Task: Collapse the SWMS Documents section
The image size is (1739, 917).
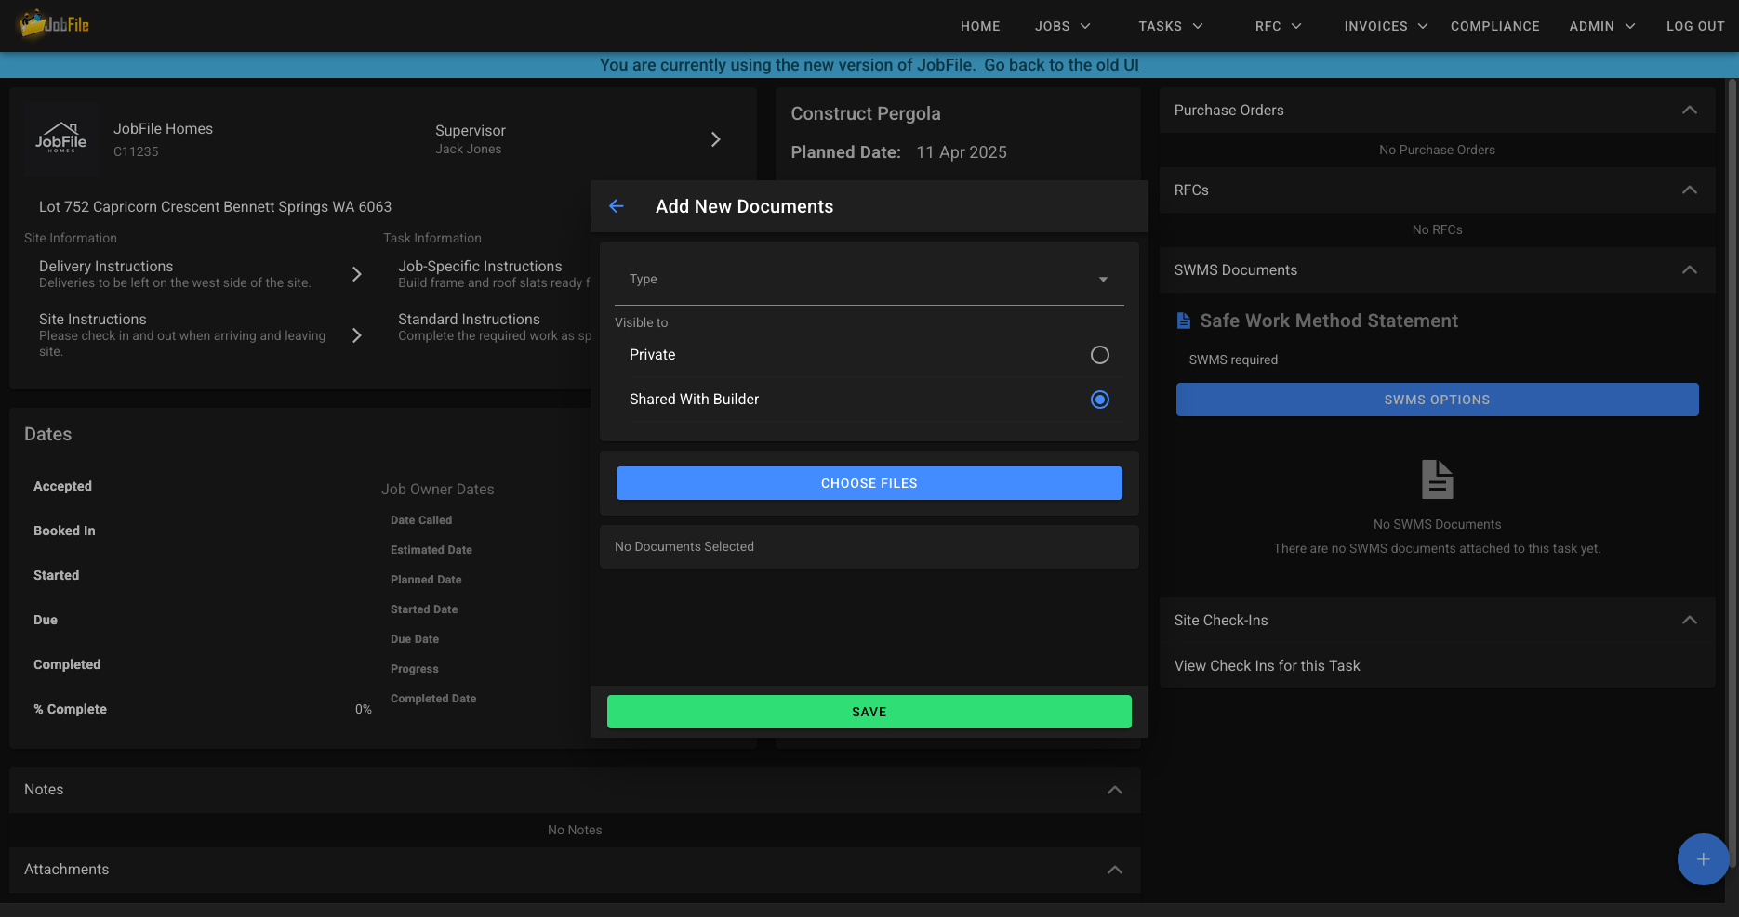Action: pyautogui.click(x=1690, y=270)
